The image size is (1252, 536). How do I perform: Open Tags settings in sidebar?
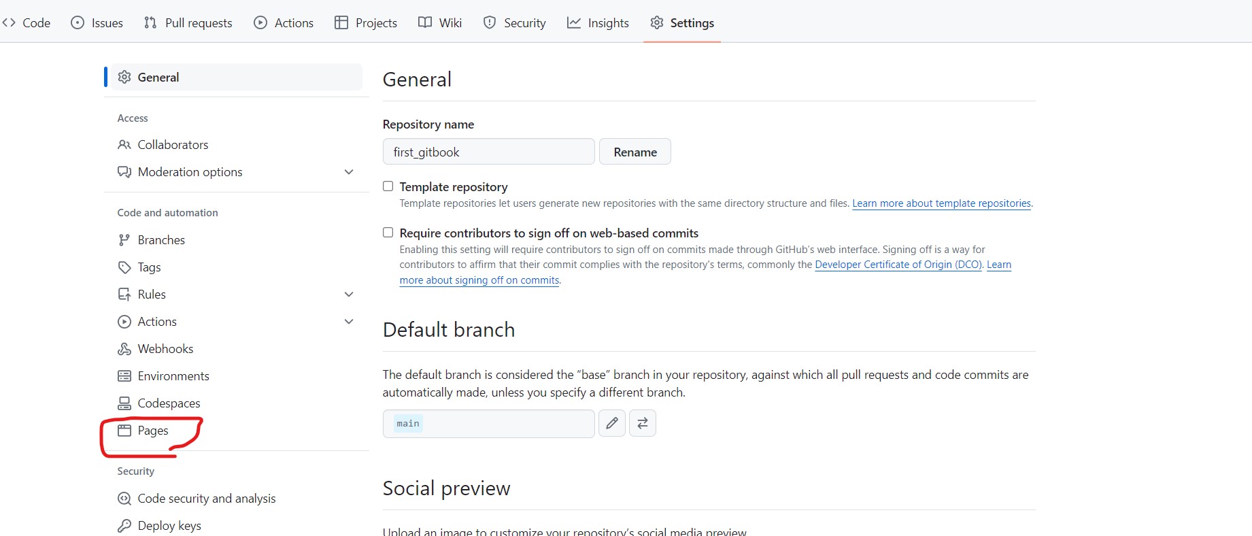pos(149,267)
